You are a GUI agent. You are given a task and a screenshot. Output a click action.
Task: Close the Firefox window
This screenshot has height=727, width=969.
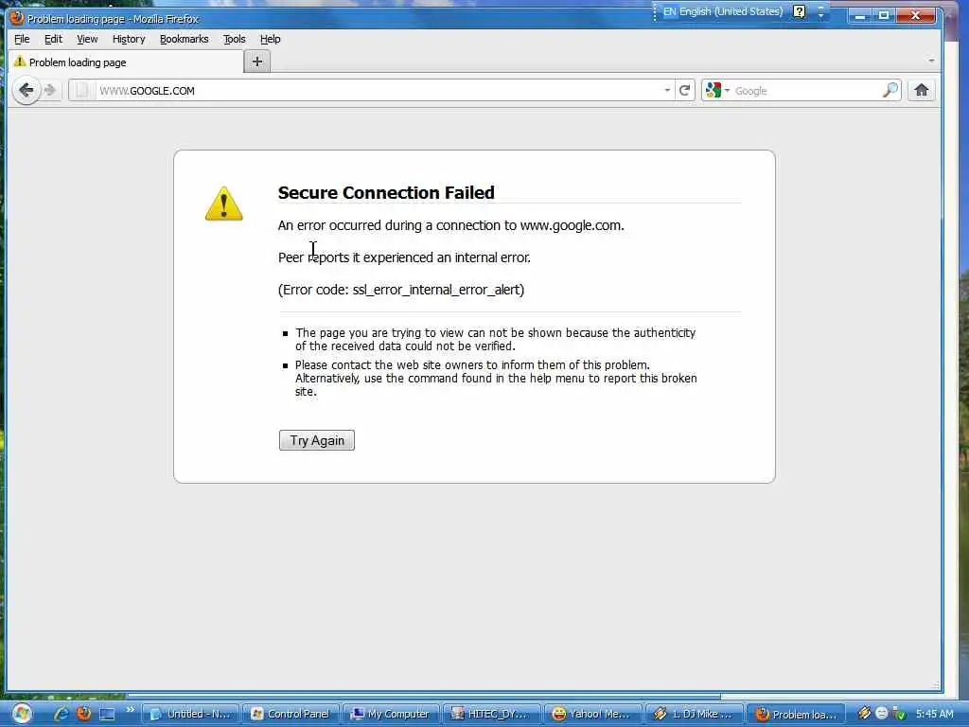(916, 15)
